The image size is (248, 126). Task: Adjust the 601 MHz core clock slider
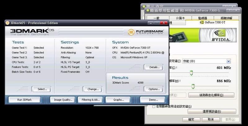191,73
